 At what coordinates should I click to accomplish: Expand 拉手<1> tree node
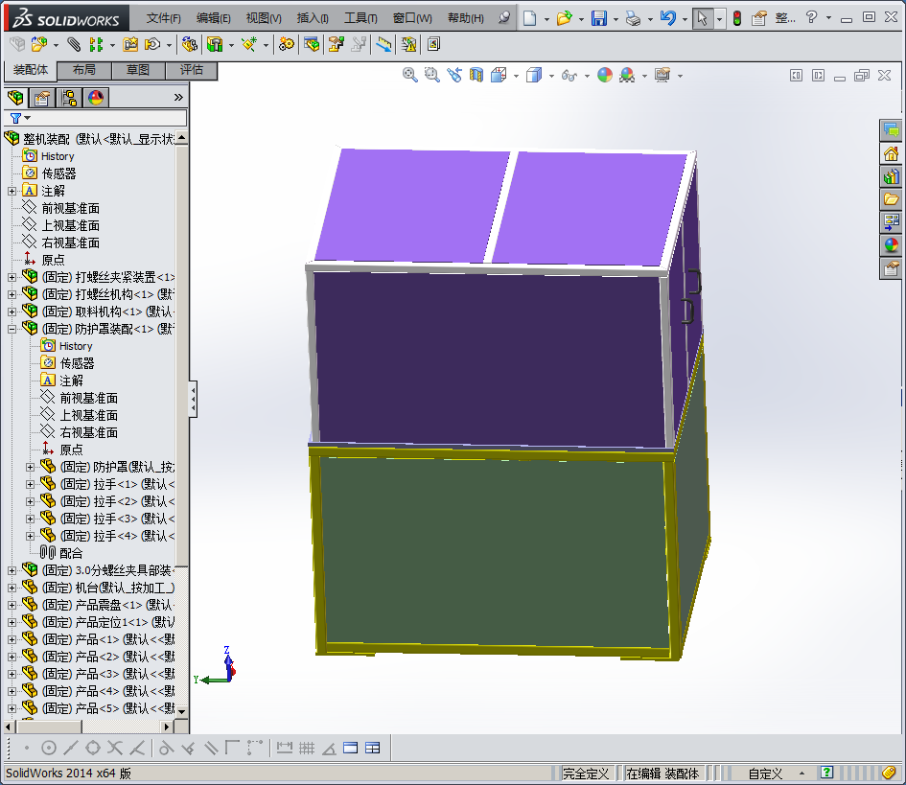coord(31,484)
